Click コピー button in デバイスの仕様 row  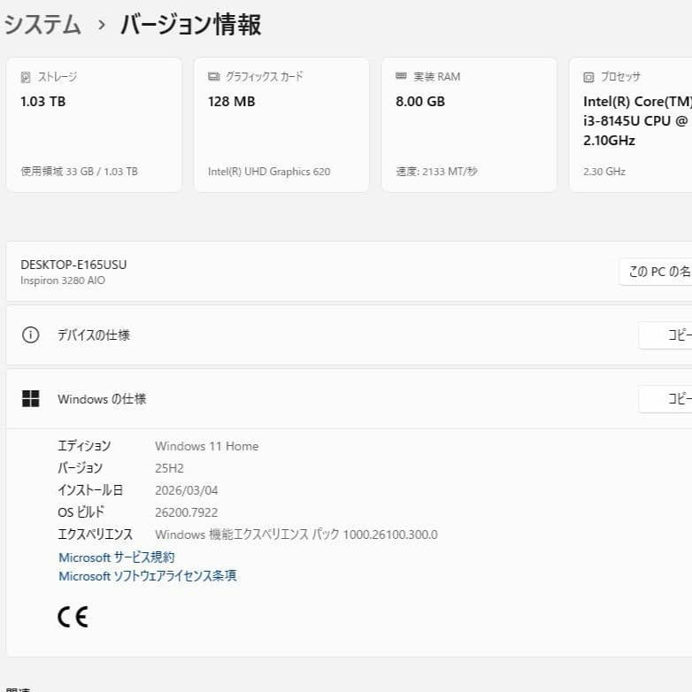click(x=665, y=335)
